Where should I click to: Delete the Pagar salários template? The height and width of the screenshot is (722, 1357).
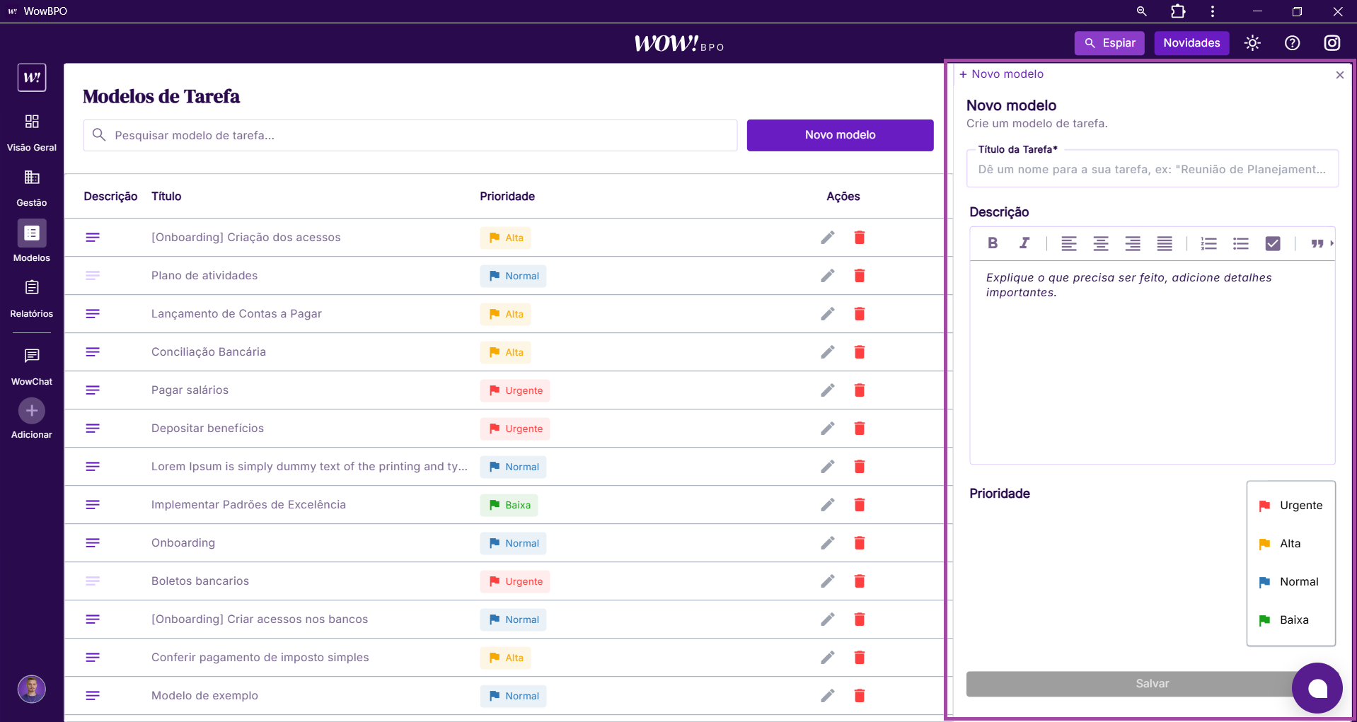pyautogui.click(x=859, y=390)
